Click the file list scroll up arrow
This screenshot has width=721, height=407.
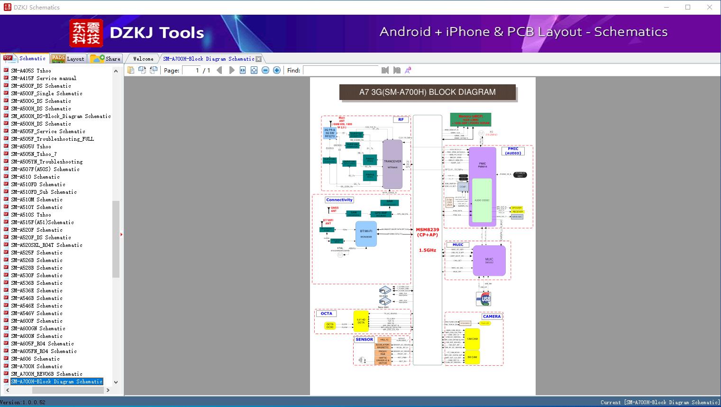point(116,71)
